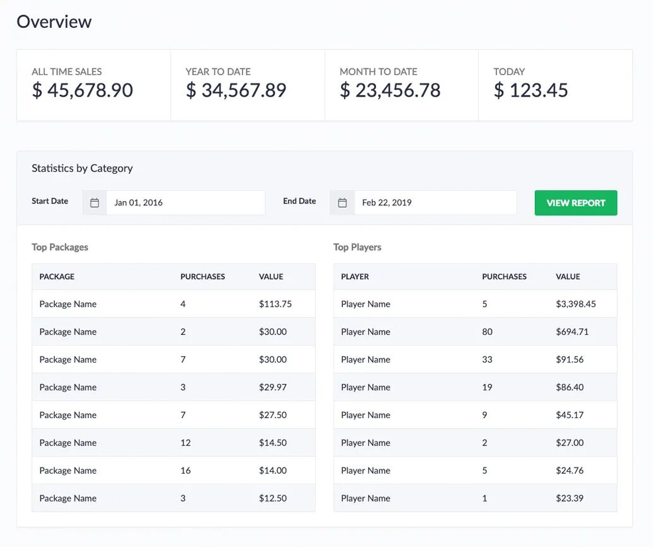The width and height of the screenshot is (653, 547).
Task: Open the package row valued $113.75
Action: [173, 304]
